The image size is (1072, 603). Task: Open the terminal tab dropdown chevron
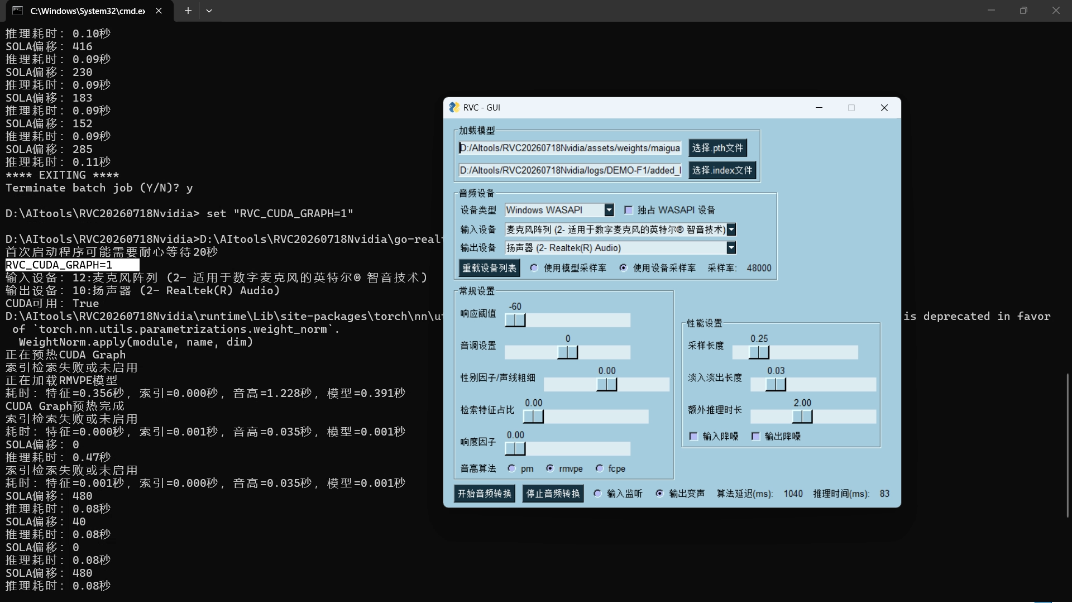[209, 11]
